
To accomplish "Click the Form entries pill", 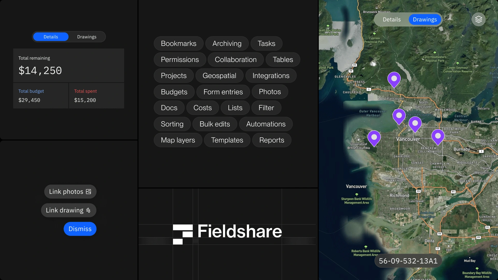I will tap(223, 92).
